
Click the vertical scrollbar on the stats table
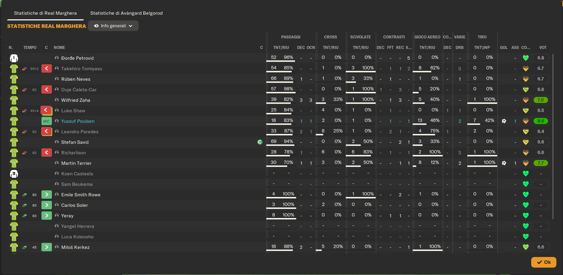click(553, 136)
